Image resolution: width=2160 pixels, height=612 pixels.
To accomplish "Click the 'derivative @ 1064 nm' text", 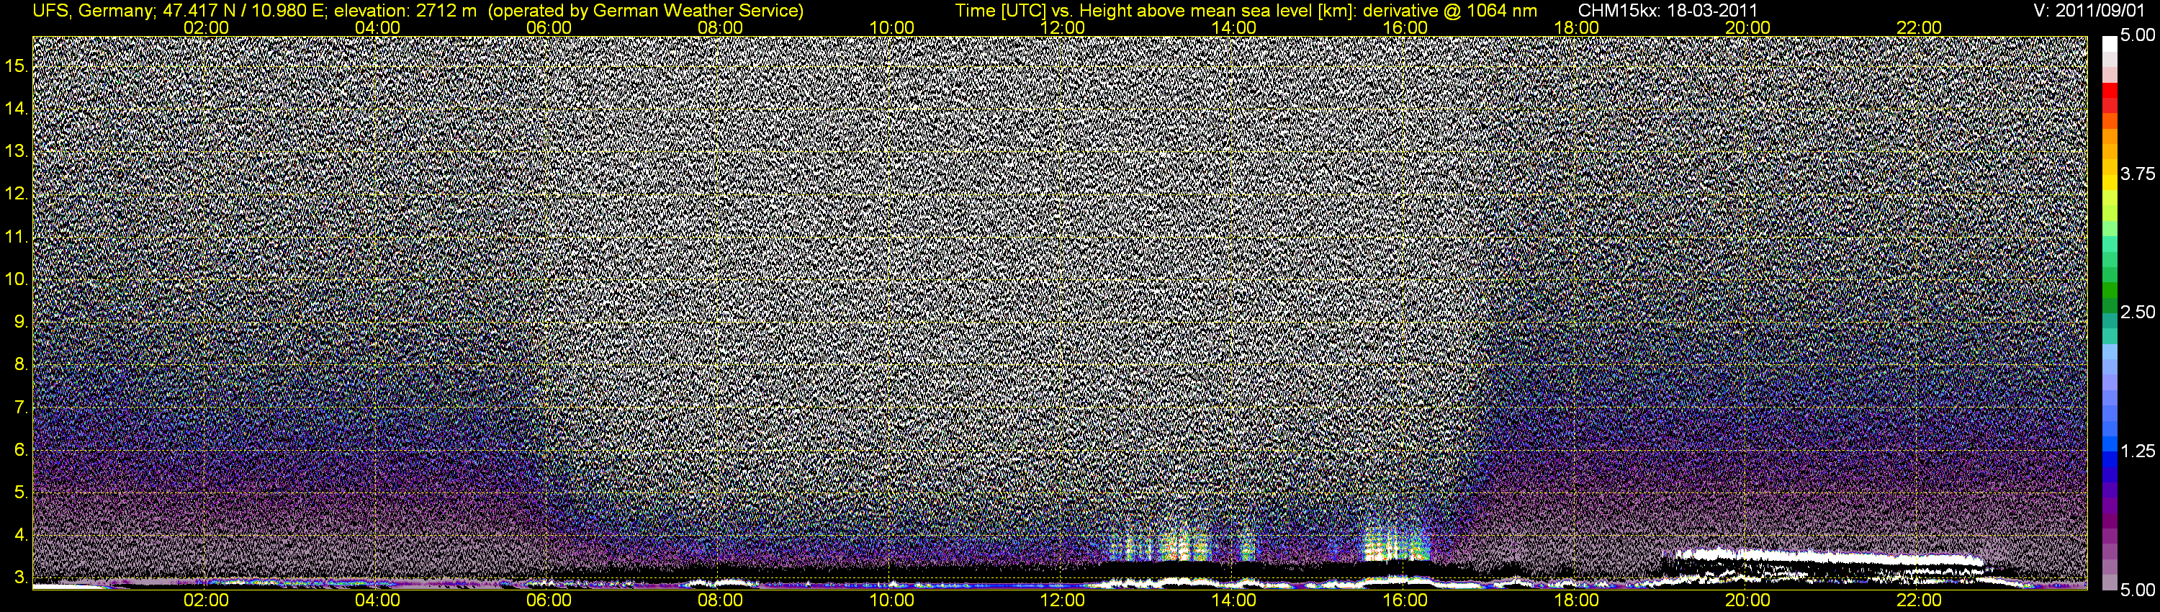I will pyautogui.click(x=1450, y=11).
